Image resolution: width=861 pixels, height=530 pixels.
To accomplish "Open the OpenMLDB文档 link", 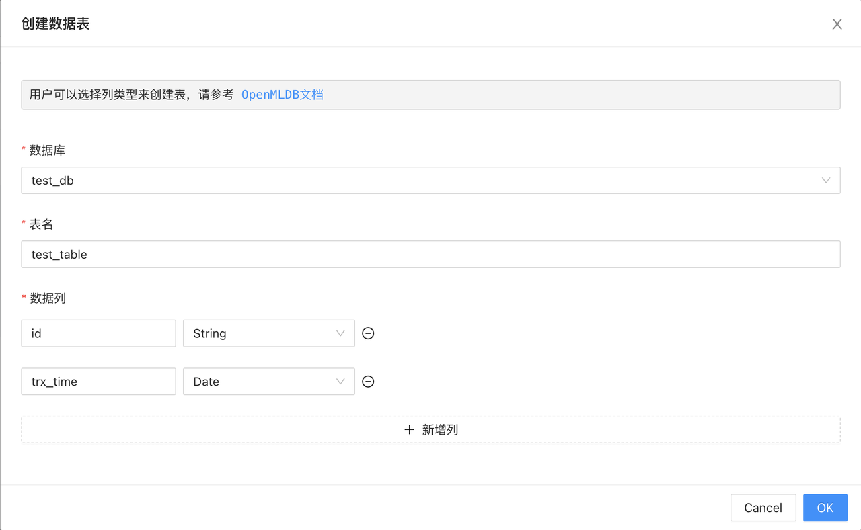I will click(282, 94).
